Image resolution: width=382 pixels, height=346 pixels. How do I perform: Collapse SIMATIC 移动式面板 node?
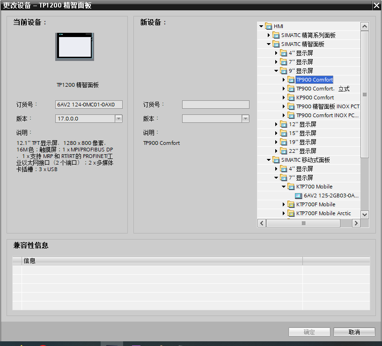tap(268, 160)
